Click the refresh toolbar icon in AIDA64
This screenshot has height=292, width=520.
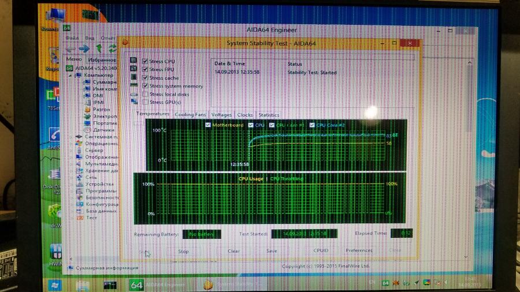(x=113, y=48)
